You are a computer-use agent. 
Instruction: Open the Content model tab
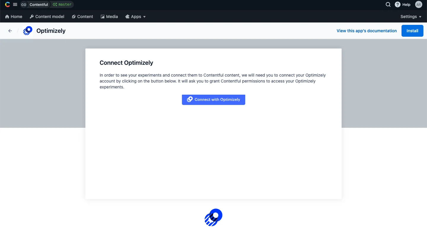47,17
